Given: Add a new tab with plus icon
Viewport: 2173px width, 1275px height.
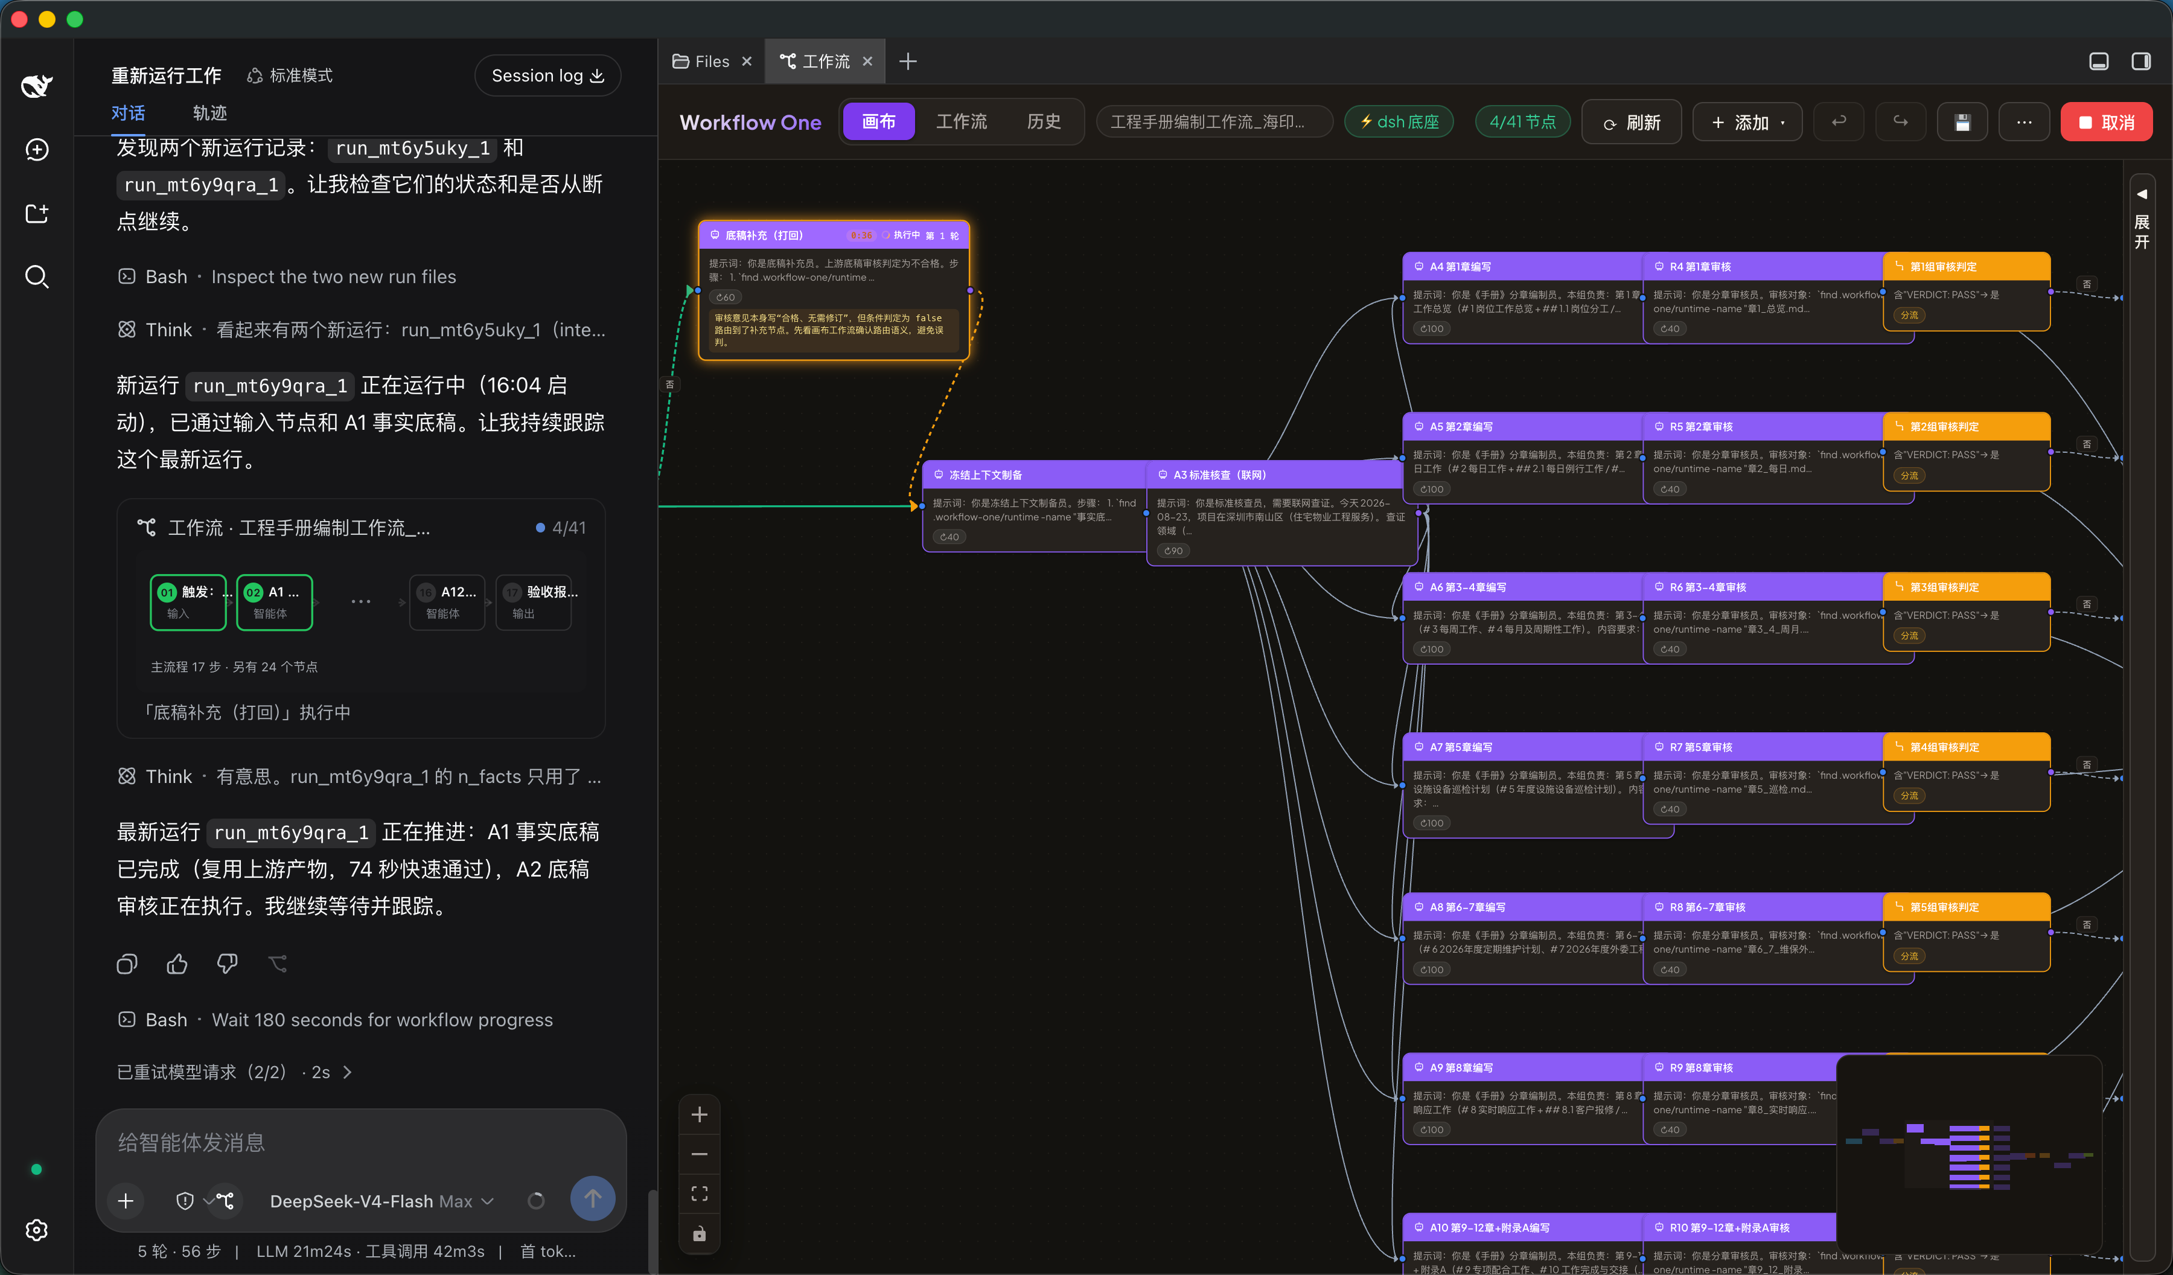Looking at the screenshot, I should pyautogui.click(x=908, y=61).
